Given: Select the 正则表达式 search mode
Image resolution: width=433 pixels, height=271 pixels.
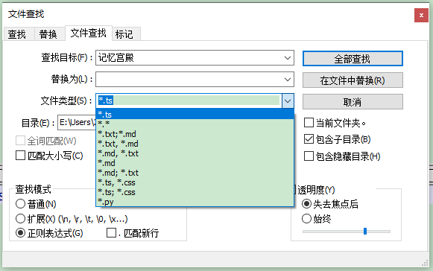Looking at the screenshot, I should pos(20,233).
